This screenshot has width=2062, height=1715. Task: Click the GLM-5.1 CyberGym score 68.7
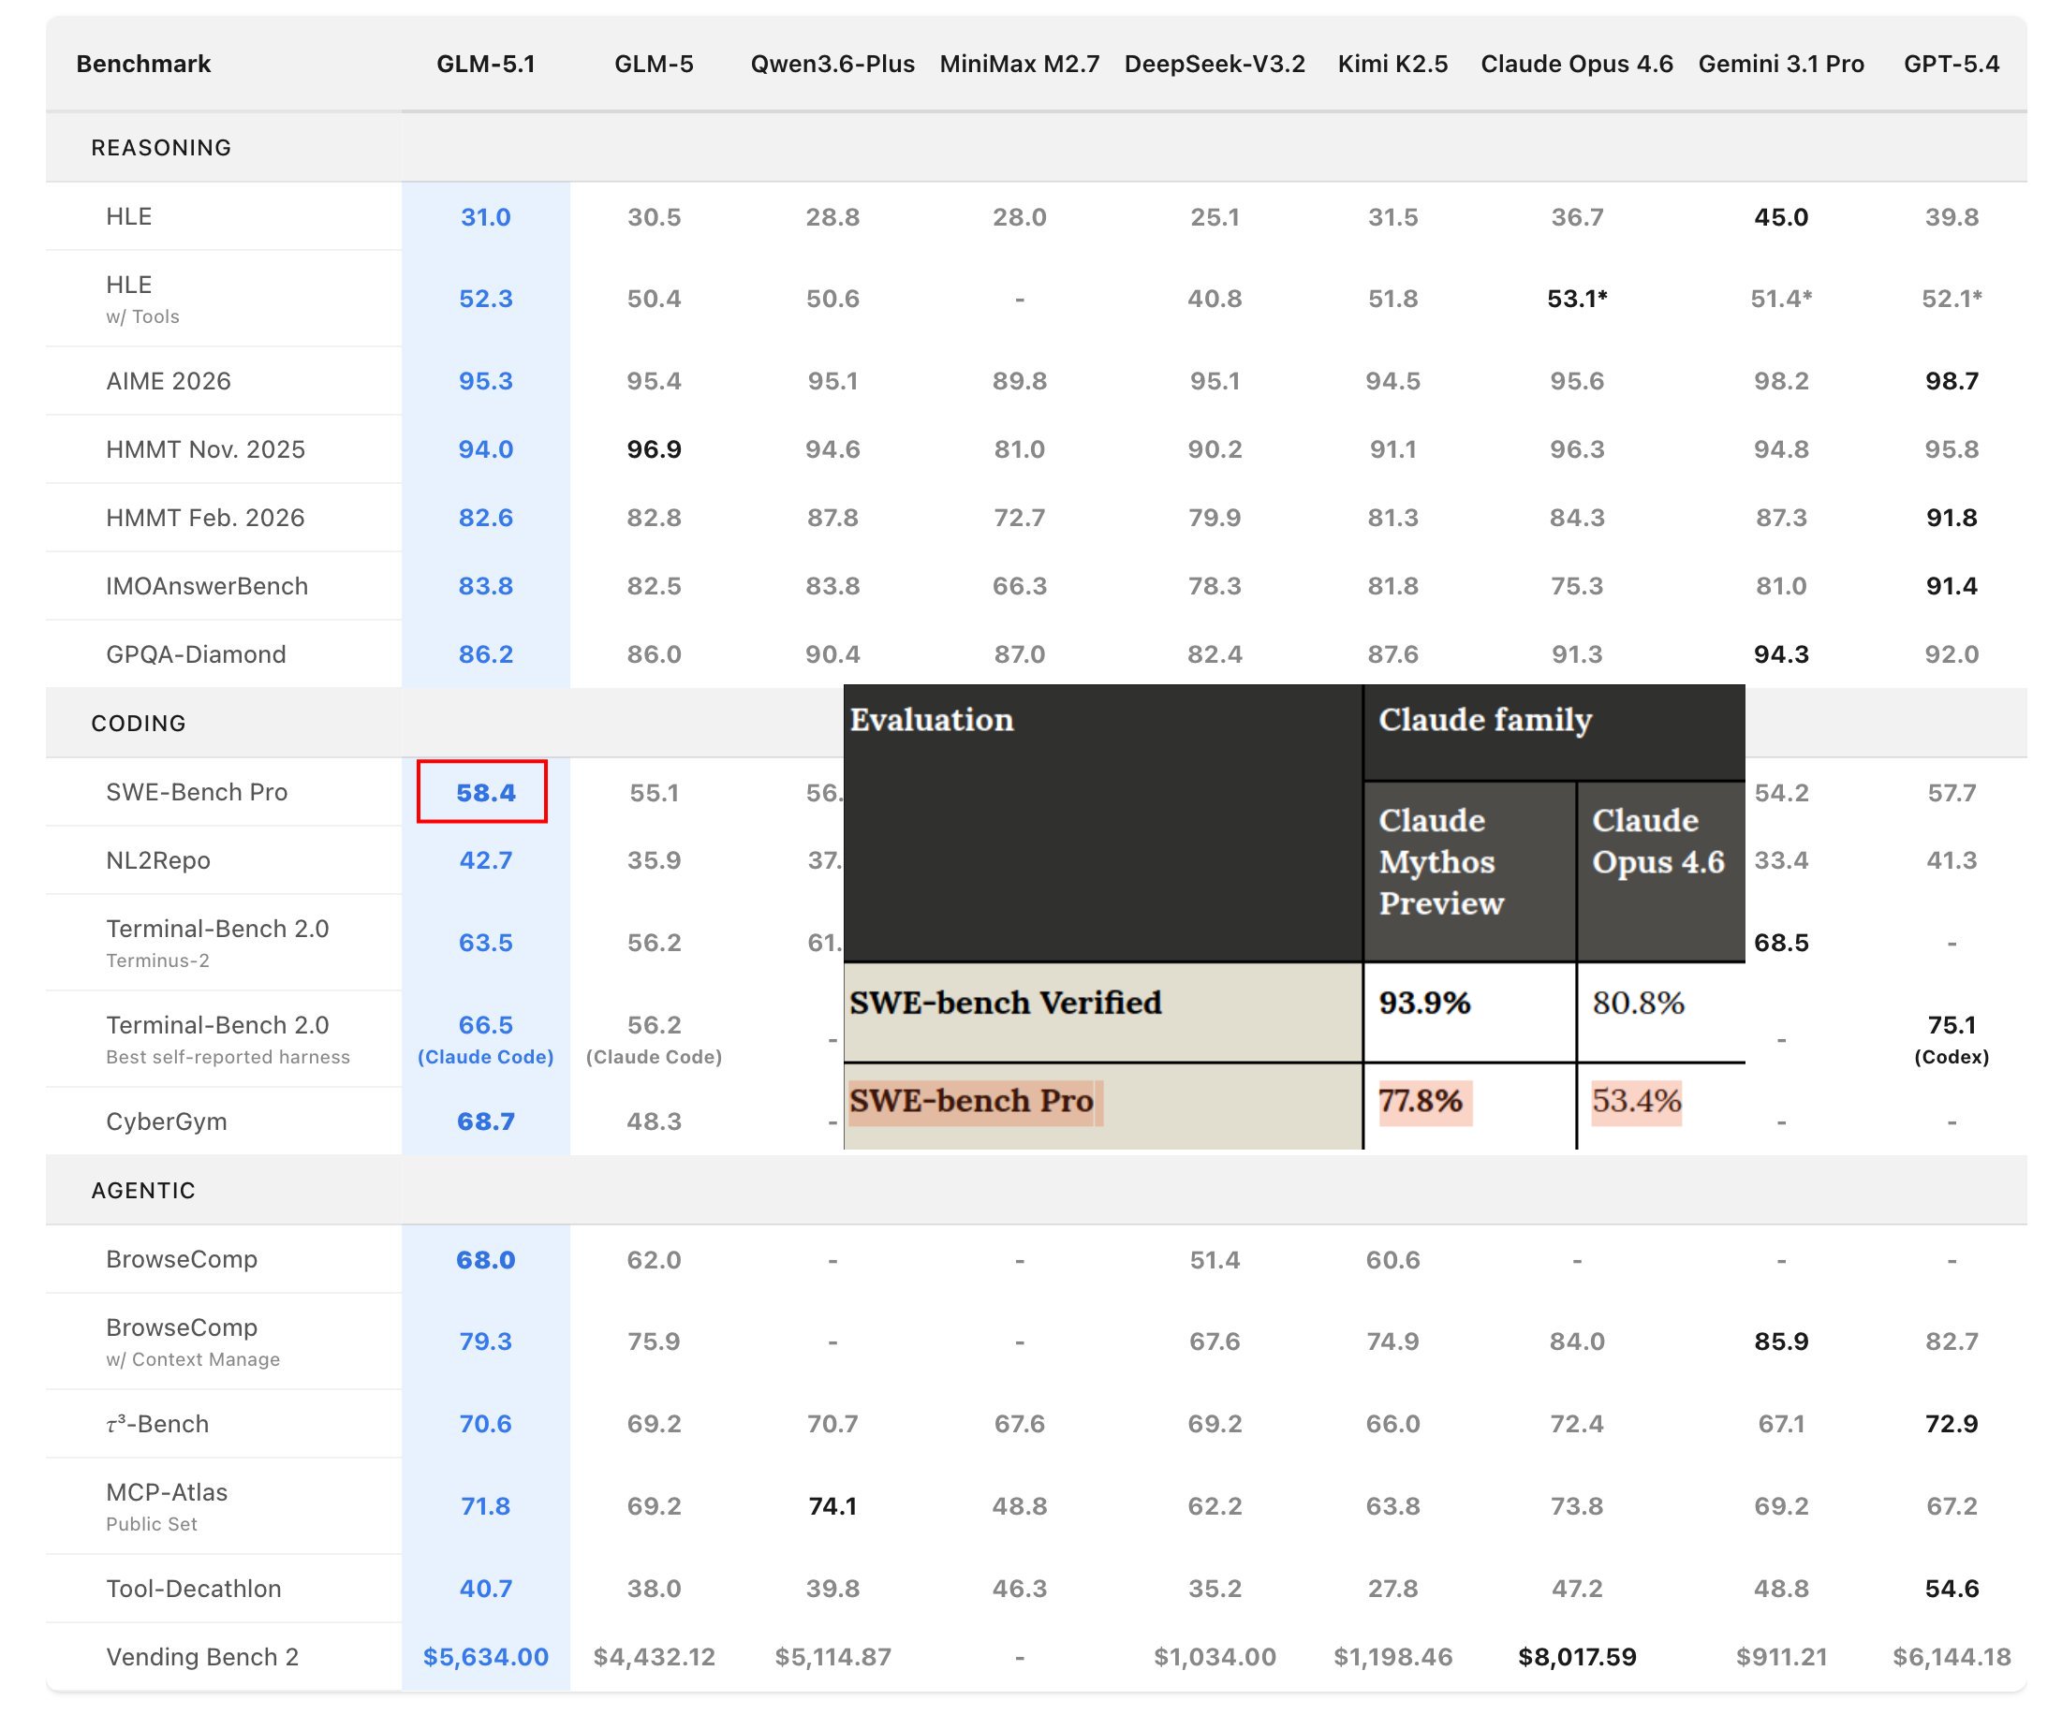485,1121
